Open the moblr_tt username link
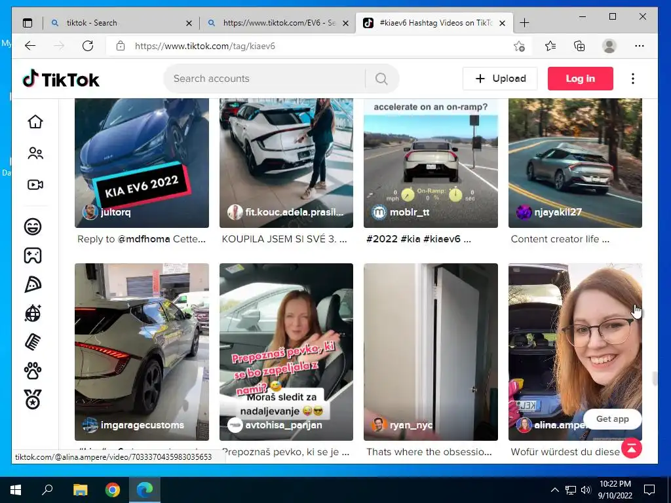This screenshot has height=503, width=671. tap(410, 212)
